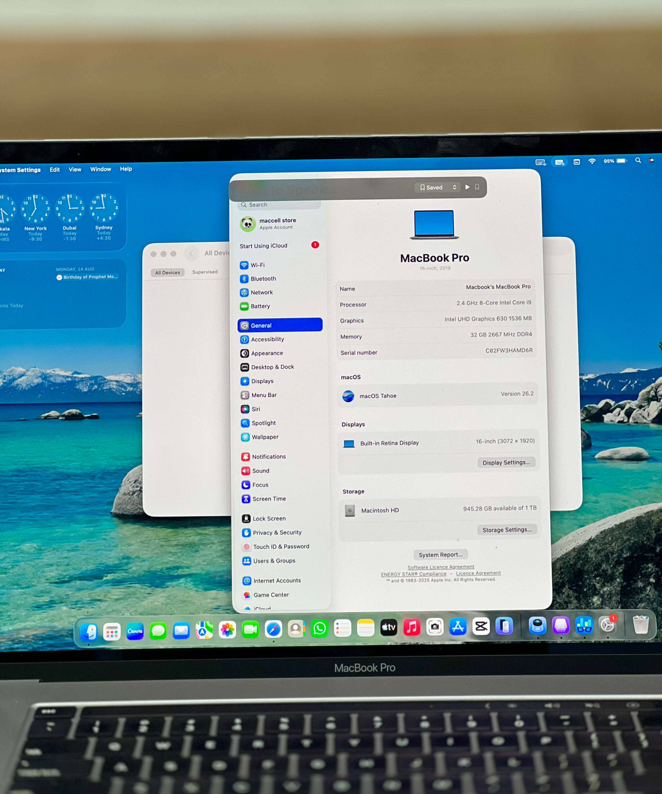The width and height of the screenshot is (662, 794).
Task: Open the ENERGY STAR Compliance link
Action: pyautogui.click(x=414, y=574)
